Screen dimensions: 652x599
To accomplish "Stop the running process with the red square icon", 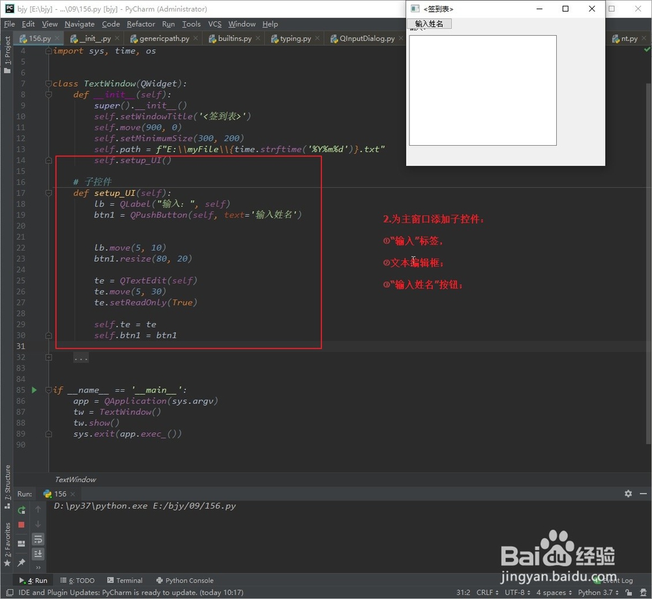I will tap(20, 524).
